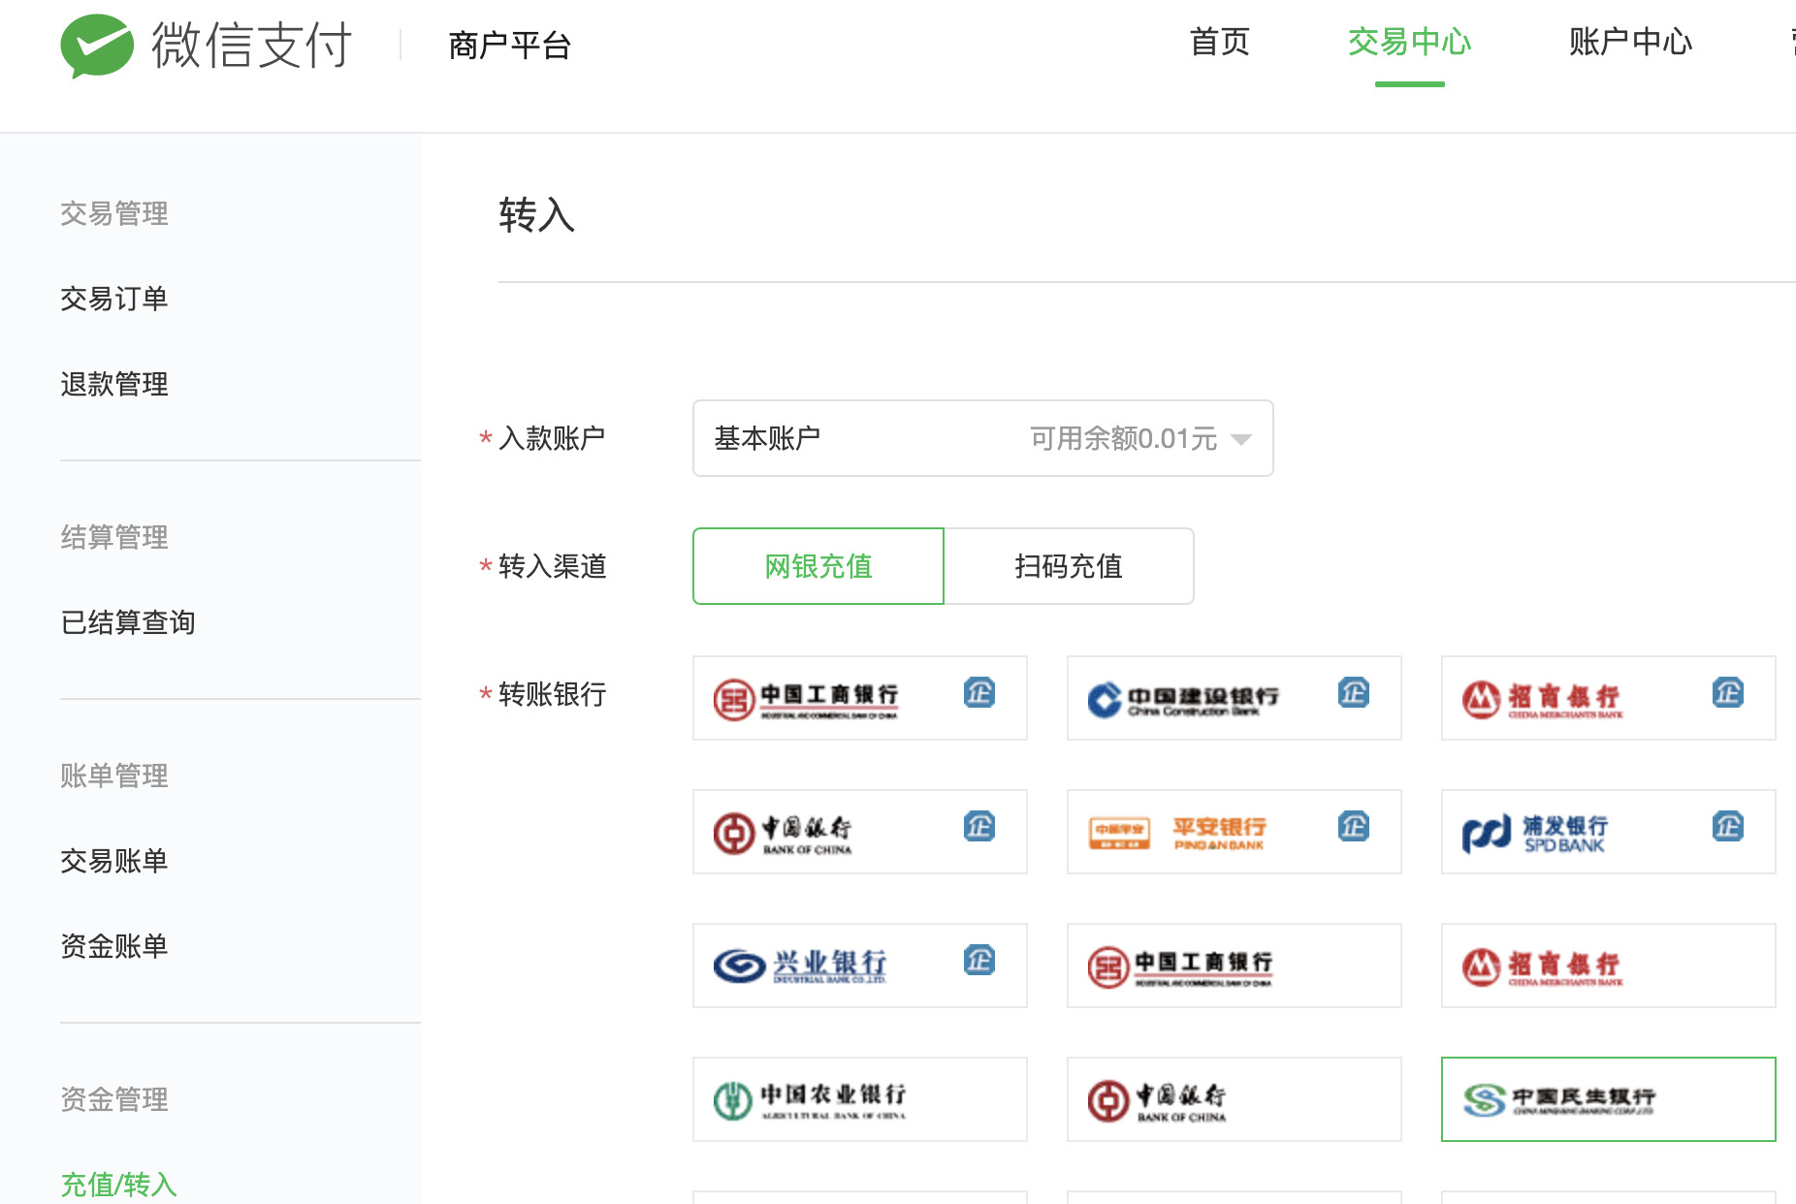Choose 中国建设银行 enterprise bank
This screenshot has height=1204, width=1796.
[1235, 698]
